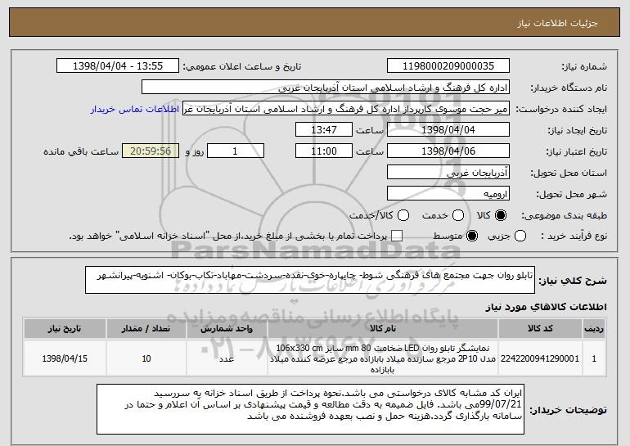Click the تاریخ اعتبار نیاز label

(576, 152)
